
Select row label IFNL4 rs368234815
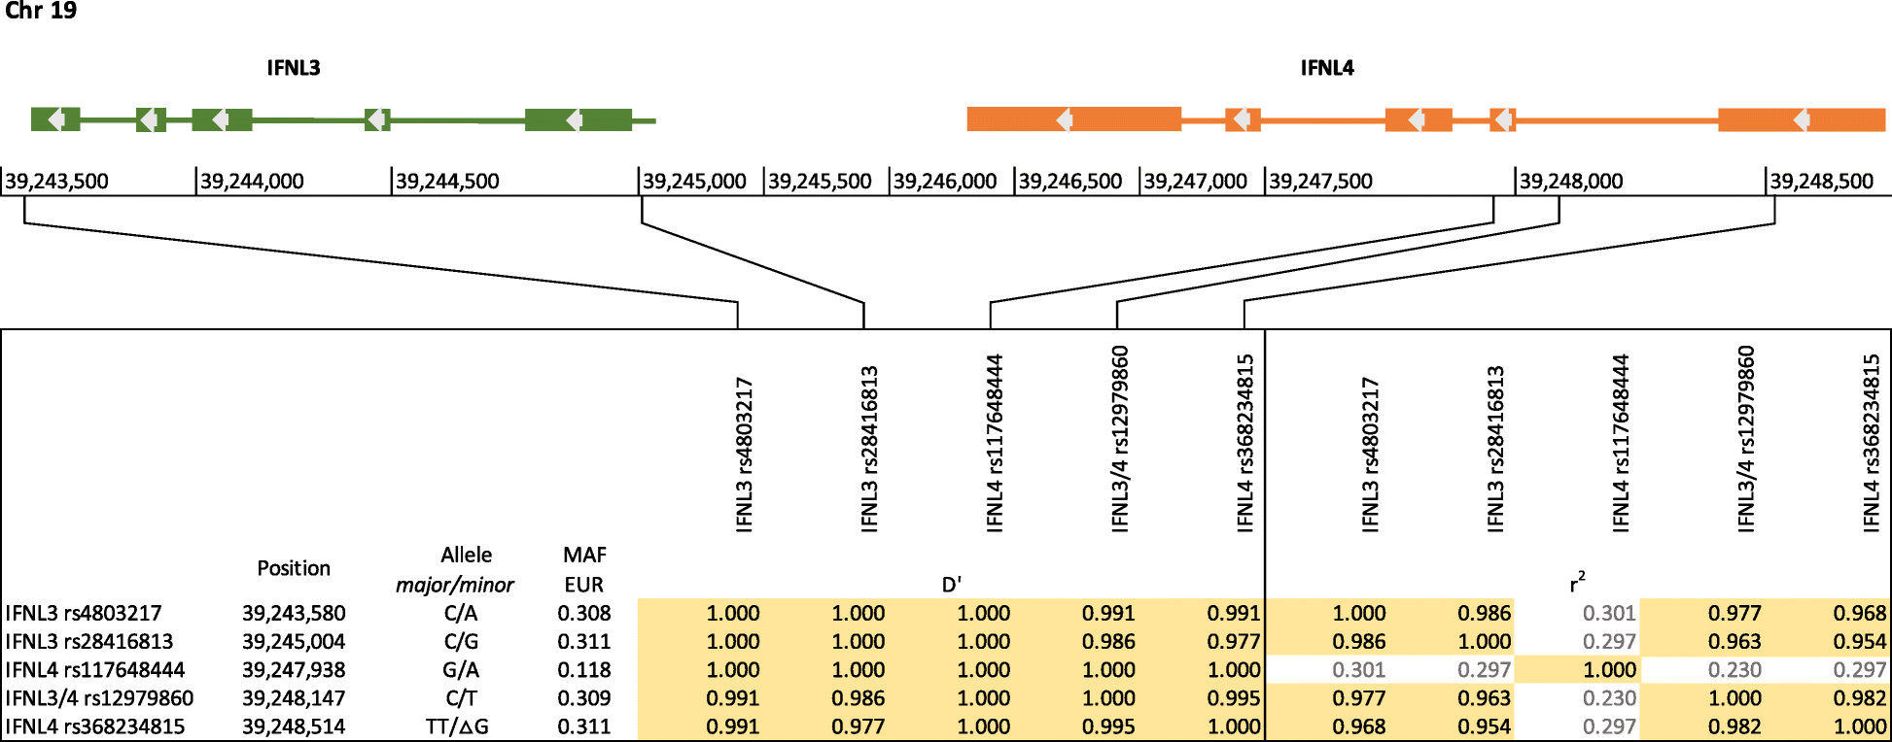[95, 726]
